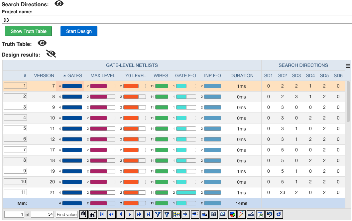This screenshot has width=352, height=221.
Task: Open the pie chart icon
Action: 232,214
